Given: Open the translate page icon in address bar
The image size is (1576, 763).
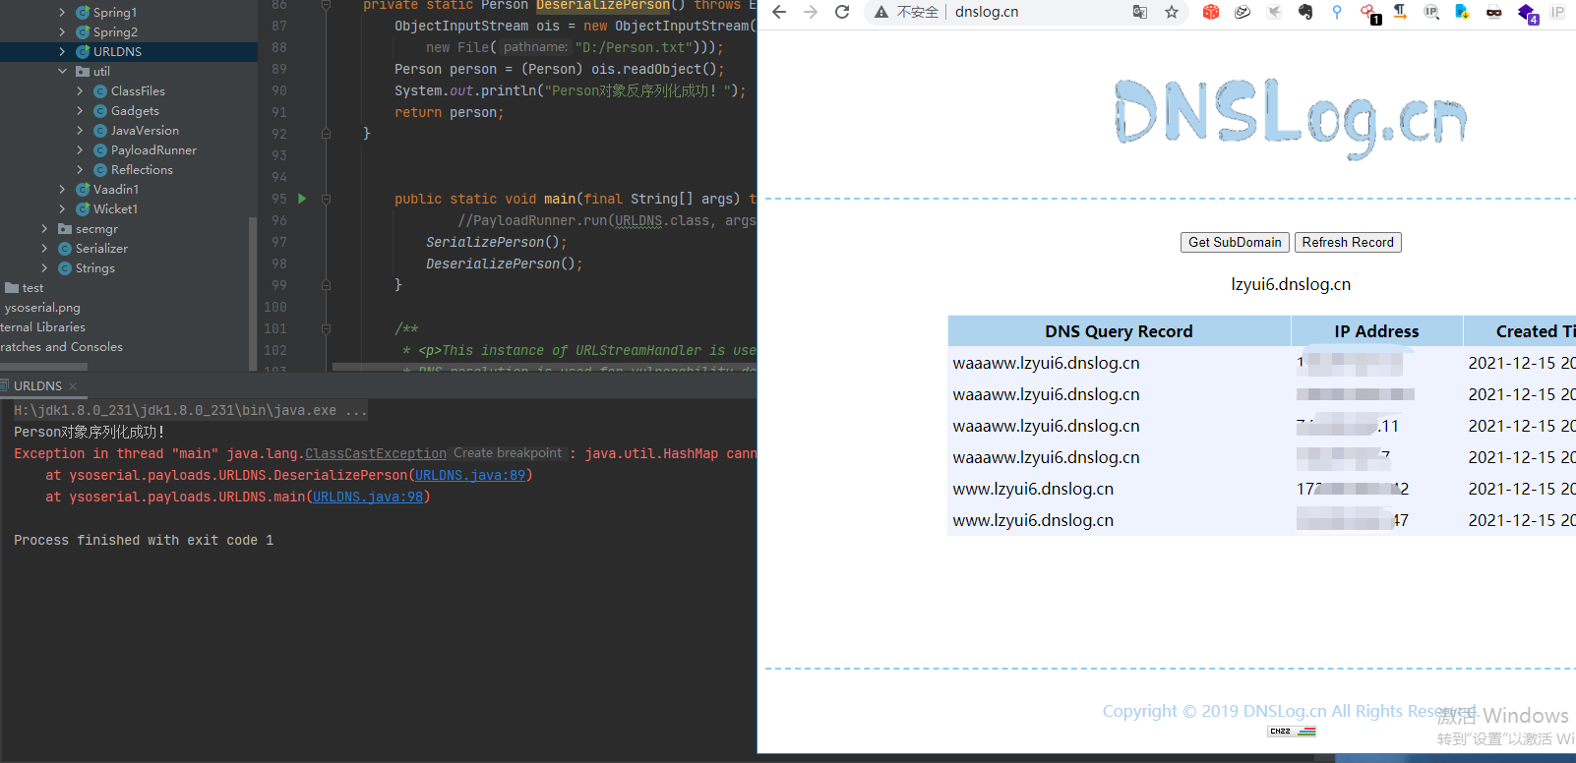Looking at the screenshot, I should point(1140,12).
